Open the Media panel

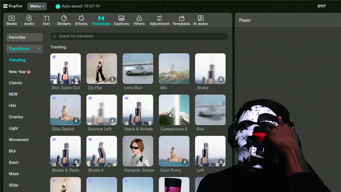pyautogui.click(x=11, y=21)
